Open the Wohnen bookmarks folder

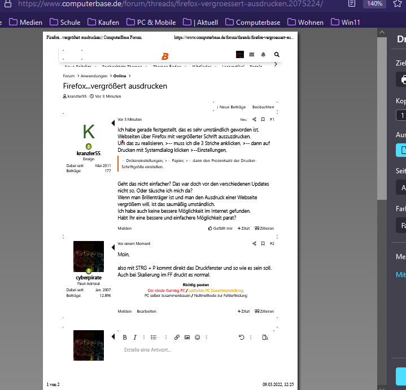tap(305, 23)
